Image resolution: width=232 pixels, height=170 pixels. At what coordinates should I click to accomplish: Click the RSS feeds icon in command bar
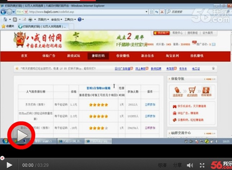[15, 19]
